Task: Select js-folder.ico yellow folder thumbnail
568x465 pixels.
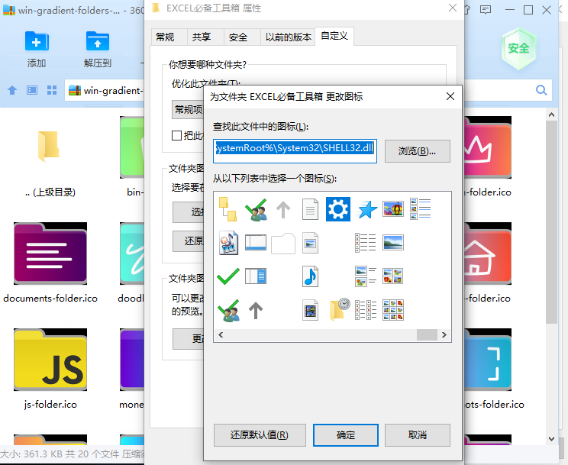Action: (x=50, y=360)
